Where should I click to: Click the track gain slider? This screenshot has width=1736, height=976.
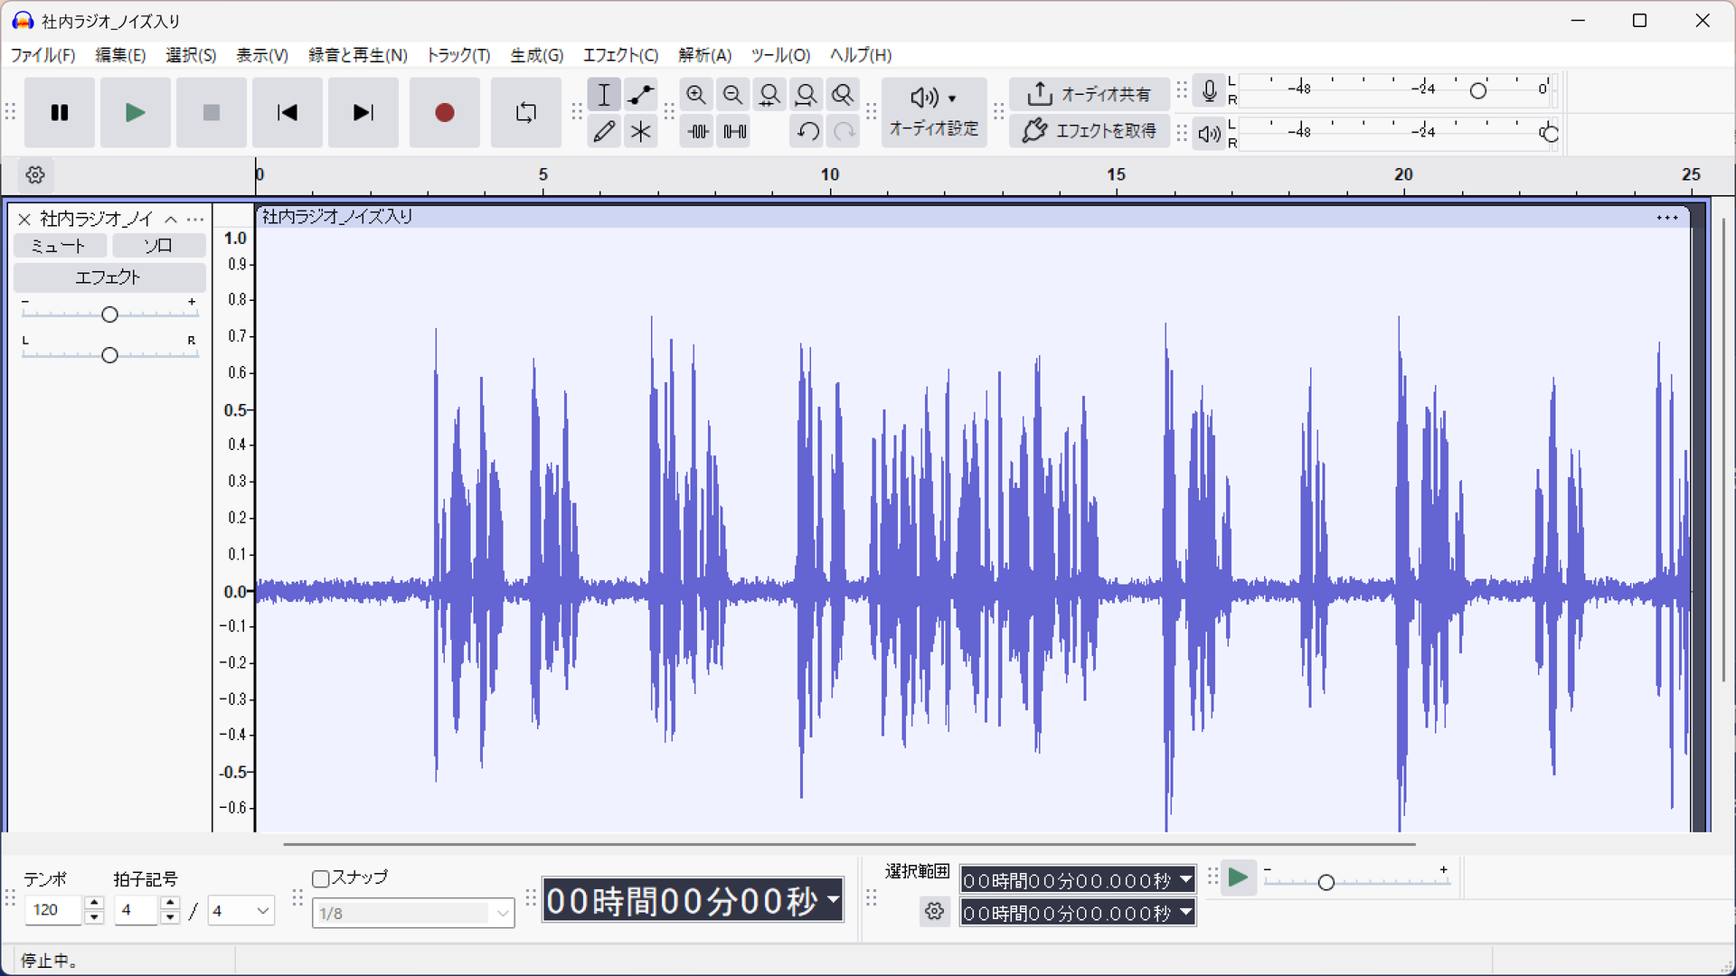coord(109,314)
